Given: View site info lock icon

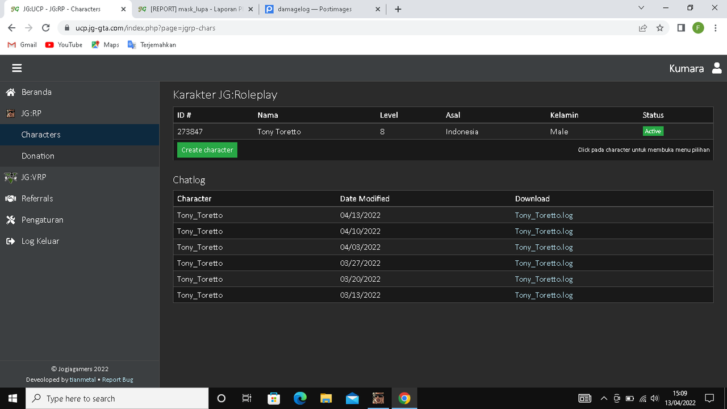Looking at the screenshot, I should pos(66,28).
